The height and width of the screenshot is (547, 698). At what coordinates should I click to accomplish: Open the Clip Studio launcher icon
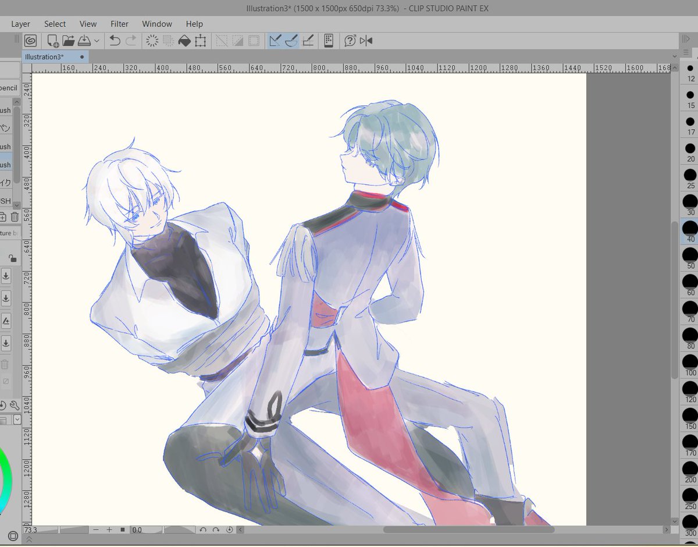[31, 41]
